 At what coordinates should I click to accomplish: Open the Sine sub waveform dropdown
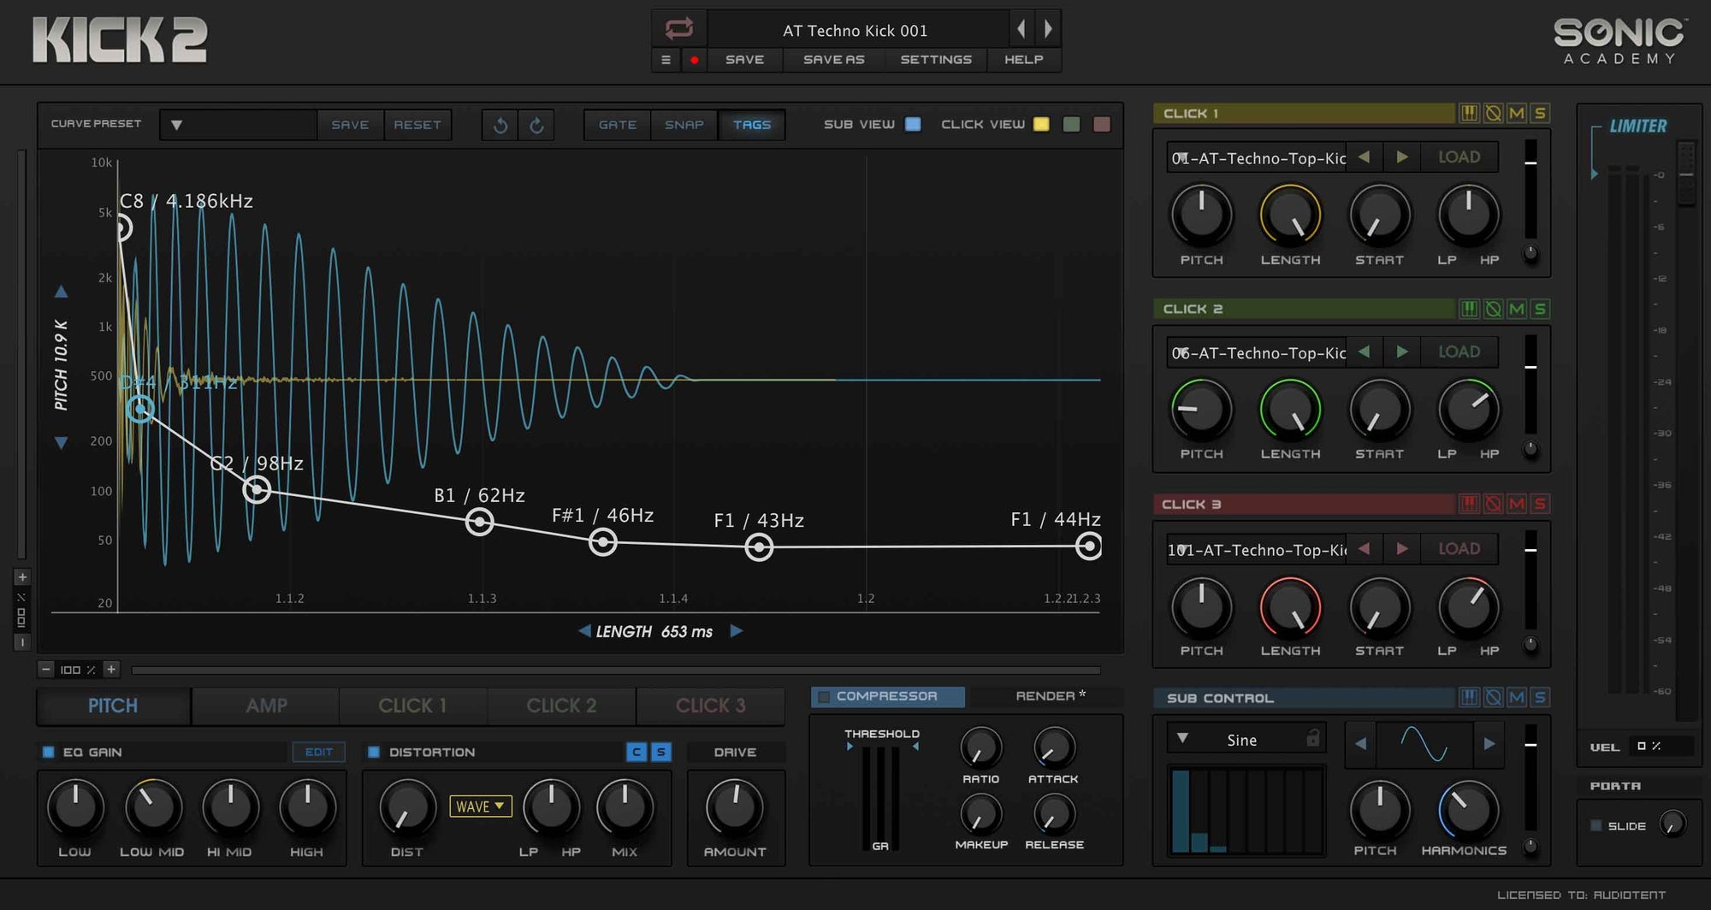pos(1185,738)
